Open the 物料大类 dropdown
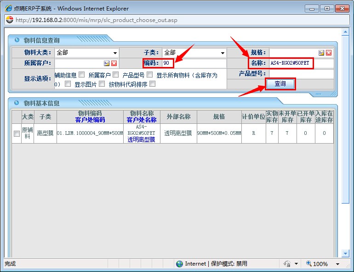 point(115,53)
